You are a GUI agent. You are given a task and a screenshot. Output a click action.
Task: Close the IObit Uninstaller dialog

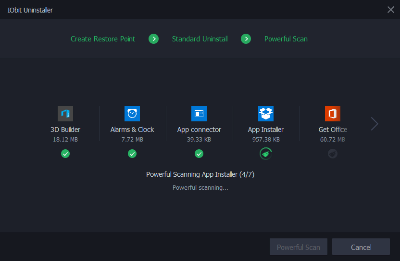click(x=391, y=10)
